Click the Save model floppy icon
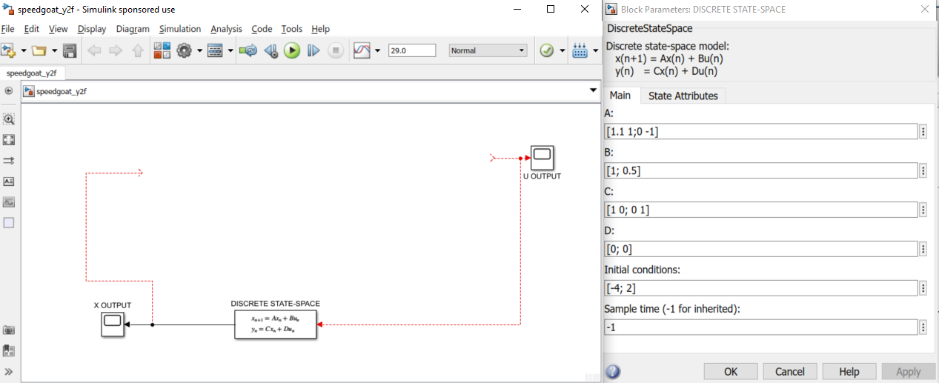The width and height of the screenshot is (939, 383). [x=70, y=50]
